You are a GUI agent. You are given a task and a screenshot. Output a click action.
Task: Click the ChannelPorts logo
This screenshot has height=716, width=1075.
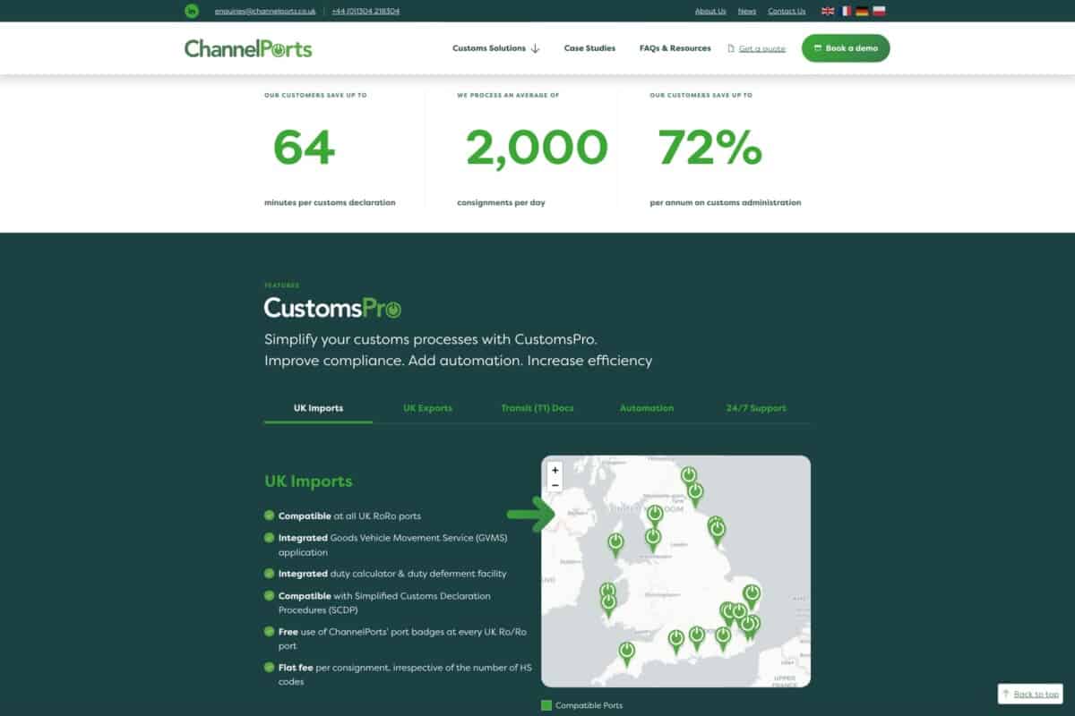[248, 48]
